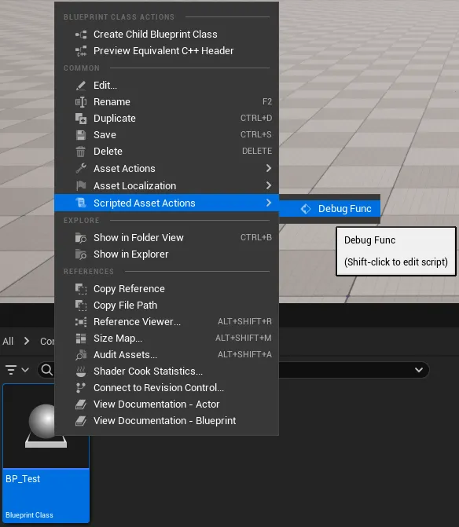Image resolution: width=459 pixels, height=527 pixels.
Task: Click the All breadcrumb path link
Action: (x=8, y=341)
